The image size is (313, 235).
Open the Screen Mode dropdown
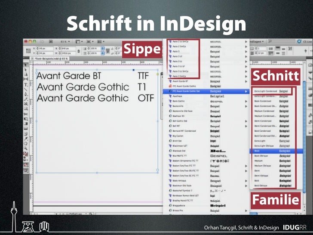[x=90, y=42]
